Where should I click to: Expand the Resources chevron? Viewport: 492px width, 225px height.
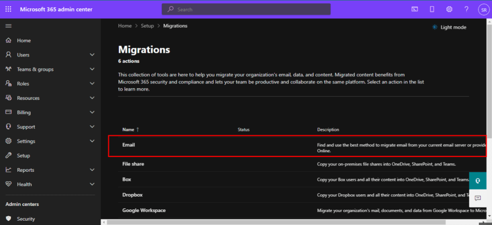pos(92,98)
